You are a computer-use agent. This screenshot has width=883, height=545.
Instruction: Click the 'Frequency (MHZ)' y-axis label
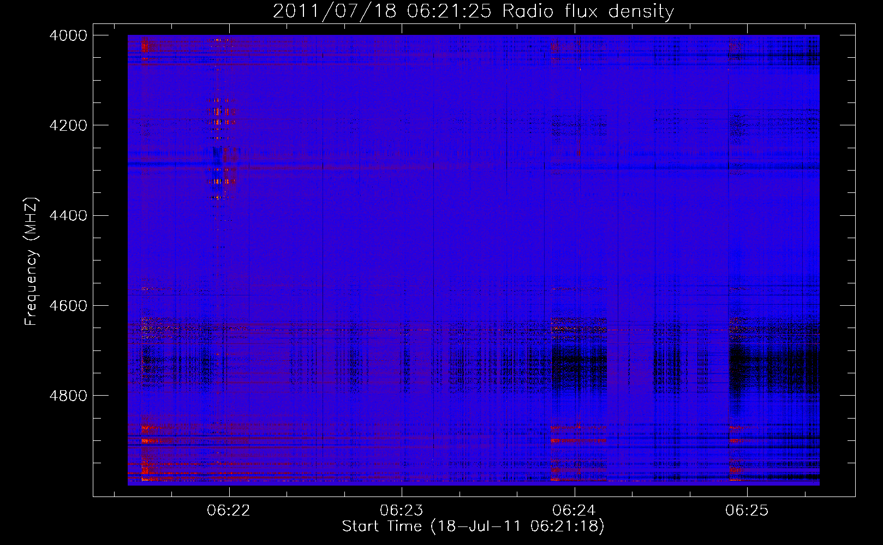pos(32,262)
